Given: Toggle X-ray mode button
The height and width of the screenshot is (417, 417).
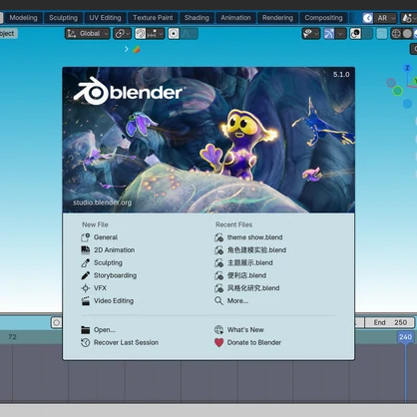Looking at the screenshot, I should 382,34.
